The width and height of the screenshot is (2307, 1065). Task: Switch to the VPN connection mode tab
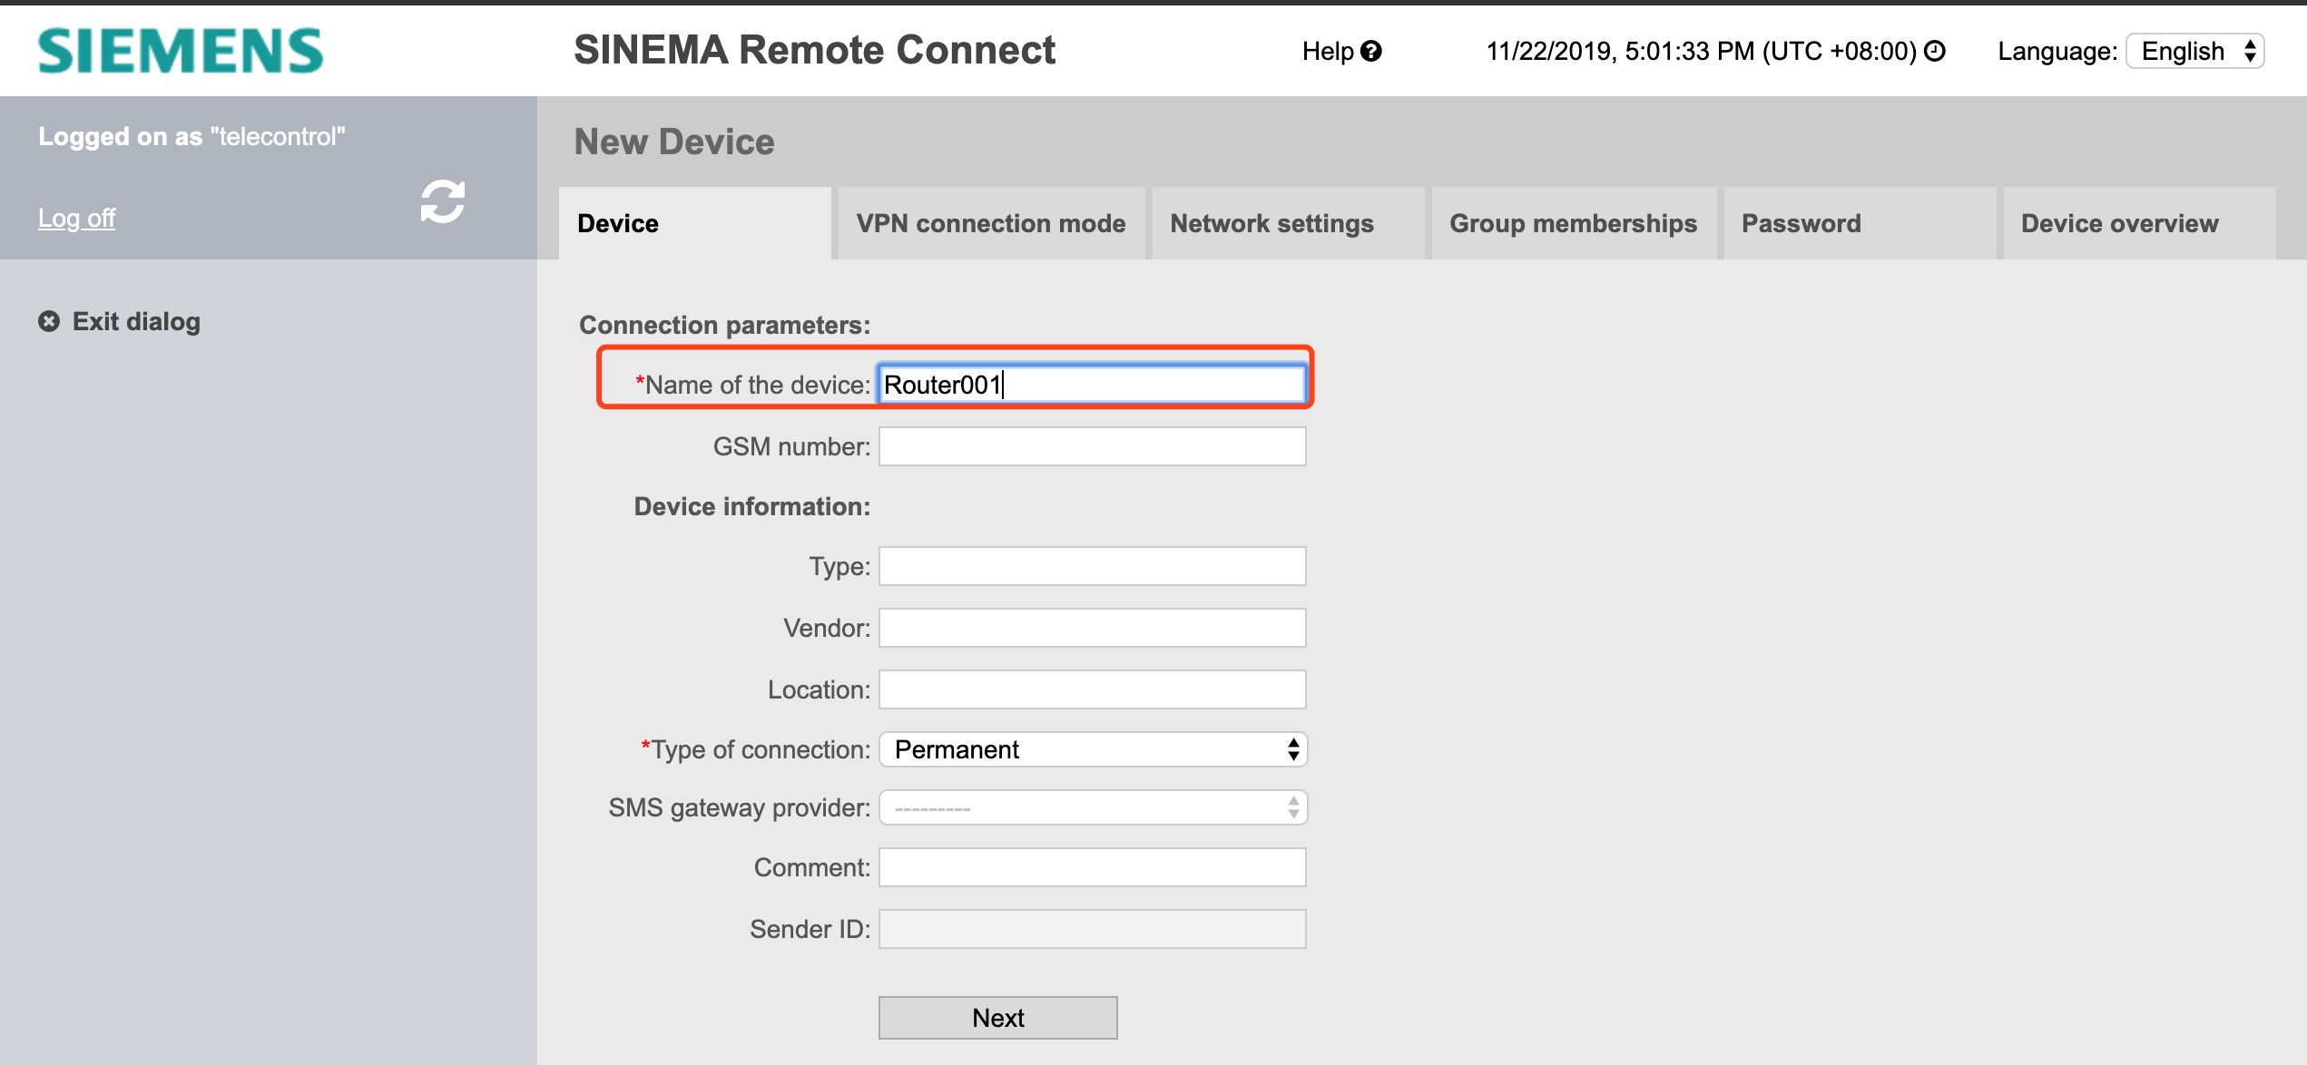[991, 224]
